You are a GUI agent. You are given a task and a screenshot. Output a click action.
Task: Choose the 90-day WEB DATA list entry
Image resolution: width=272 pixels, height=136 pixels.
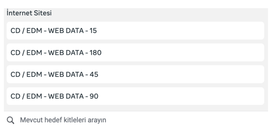(135, 96)
